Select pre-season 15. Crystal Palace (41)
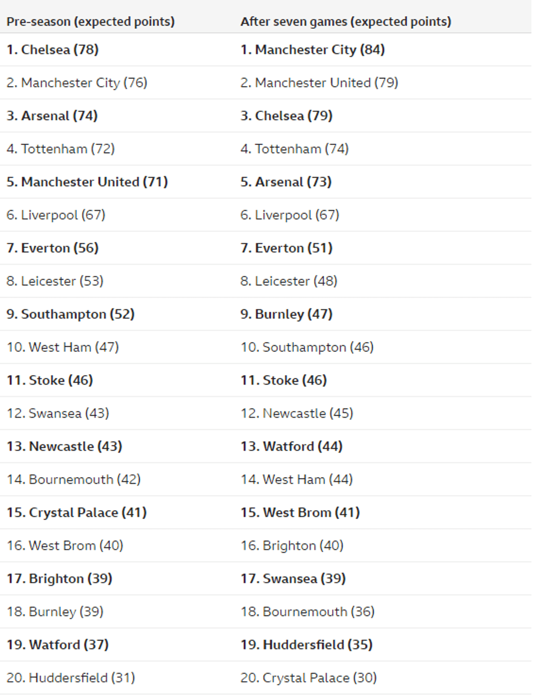533x696 pixels. pyautogui.click(x=77, y=512)
